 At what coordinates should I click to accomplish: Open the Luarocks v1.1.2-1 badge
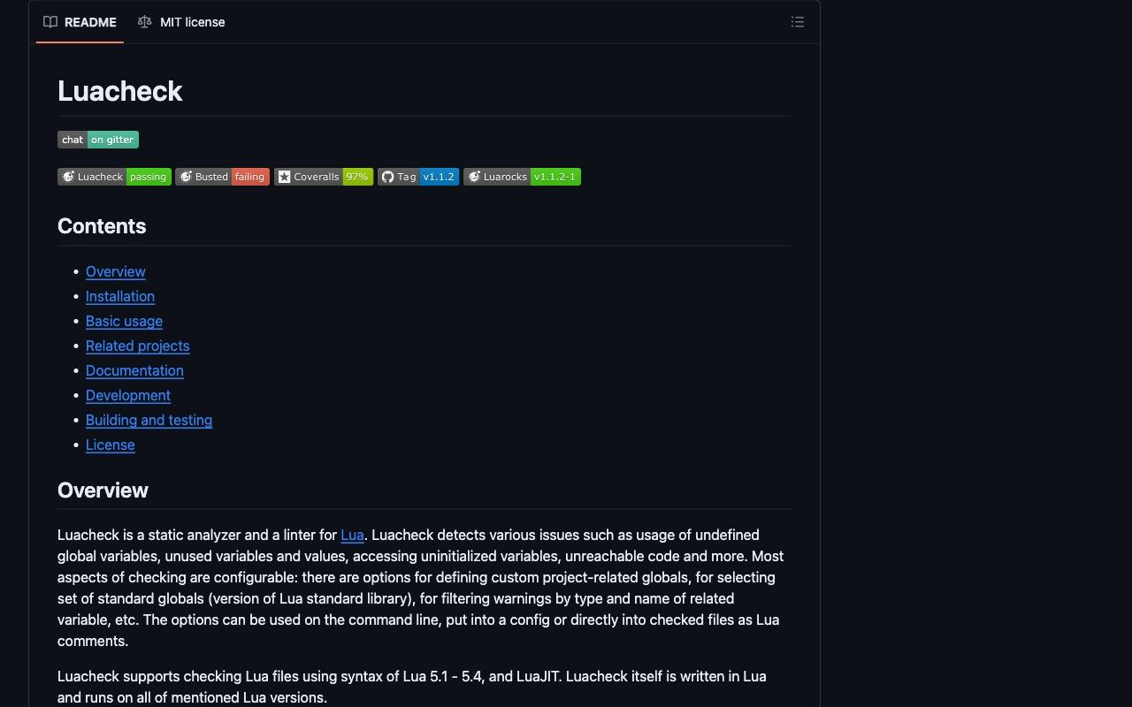tap(522, 177)
